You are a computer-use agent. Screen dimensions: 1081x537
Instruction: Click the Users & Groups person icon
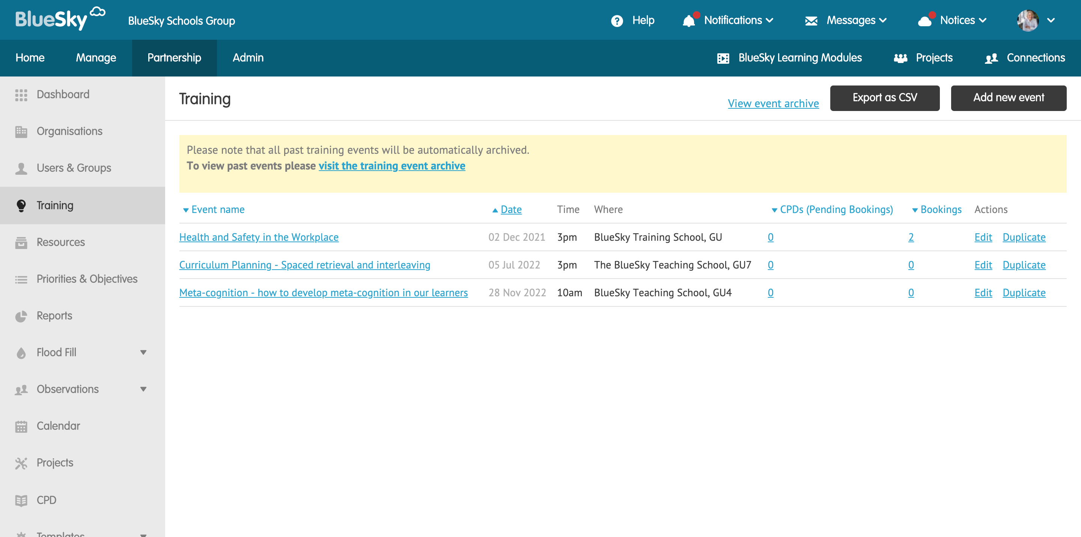pyautogui.click(x=21, y=168)
